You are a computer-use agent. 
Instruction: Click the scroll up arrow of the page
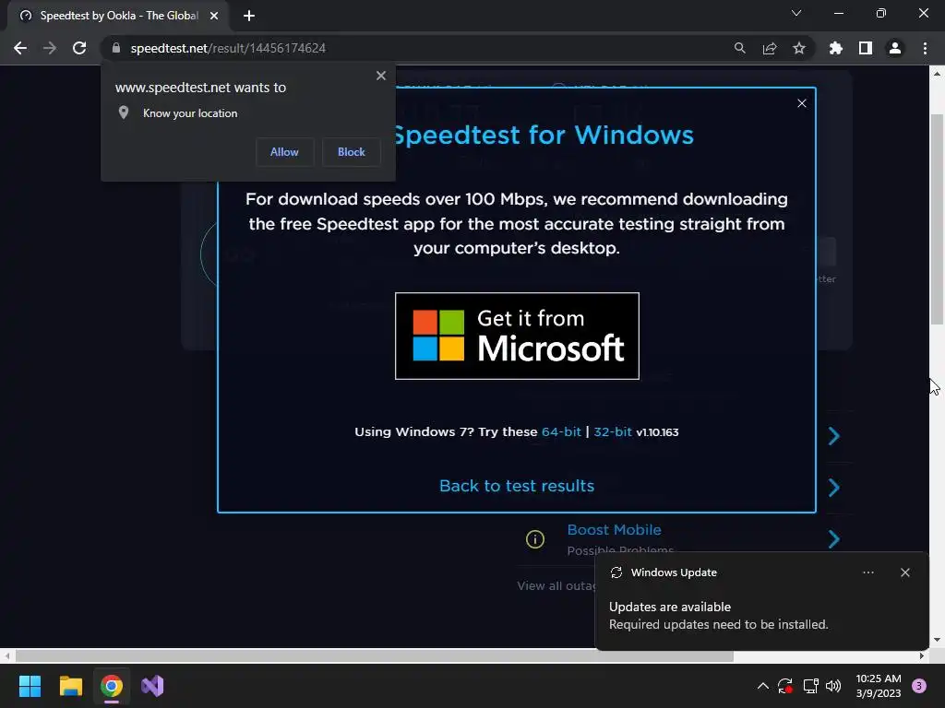click(x=938, y=74)
